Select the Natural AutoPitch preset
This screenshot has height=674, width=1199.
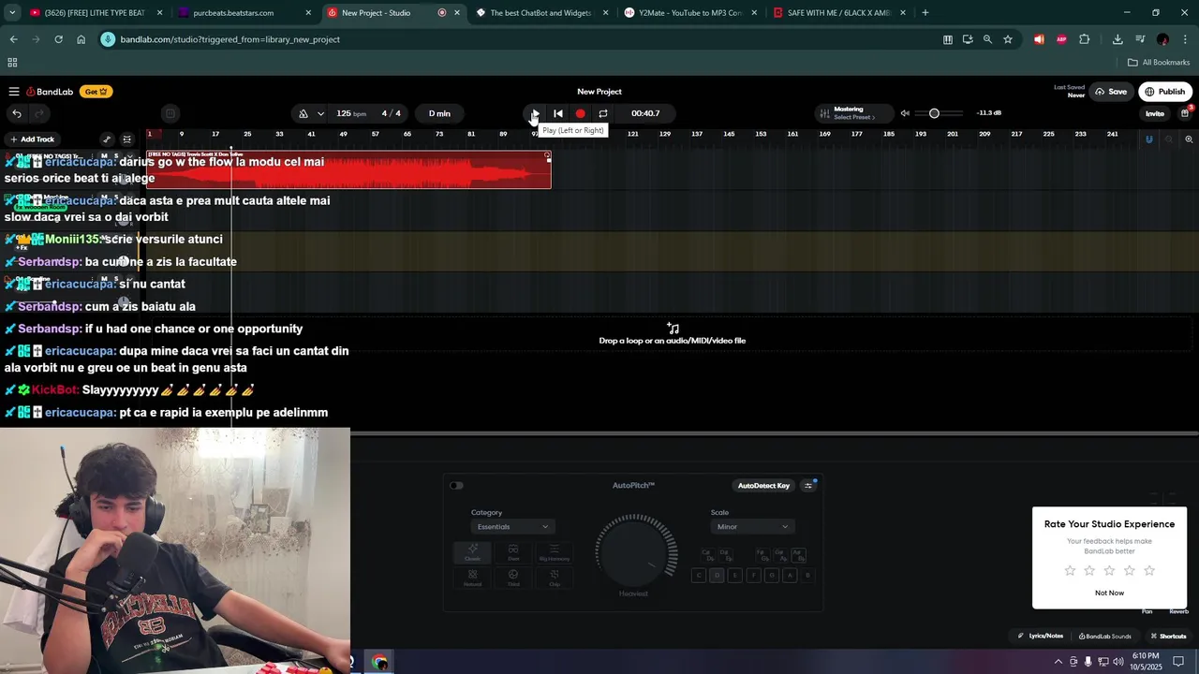point(472,579)
